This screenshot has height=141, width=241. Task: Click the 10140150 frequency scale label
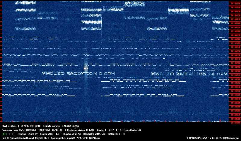pos(235,3)
